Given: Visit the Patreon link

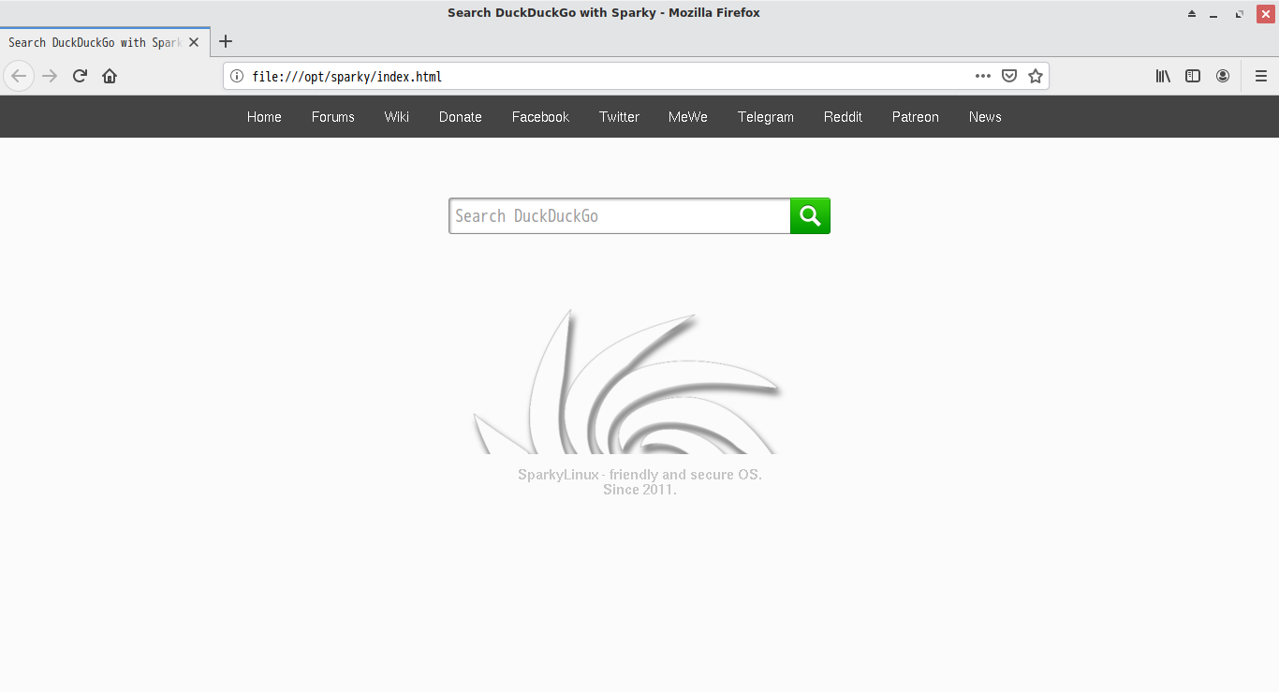Looking at the screenshot, I should (x=916, y=117).
